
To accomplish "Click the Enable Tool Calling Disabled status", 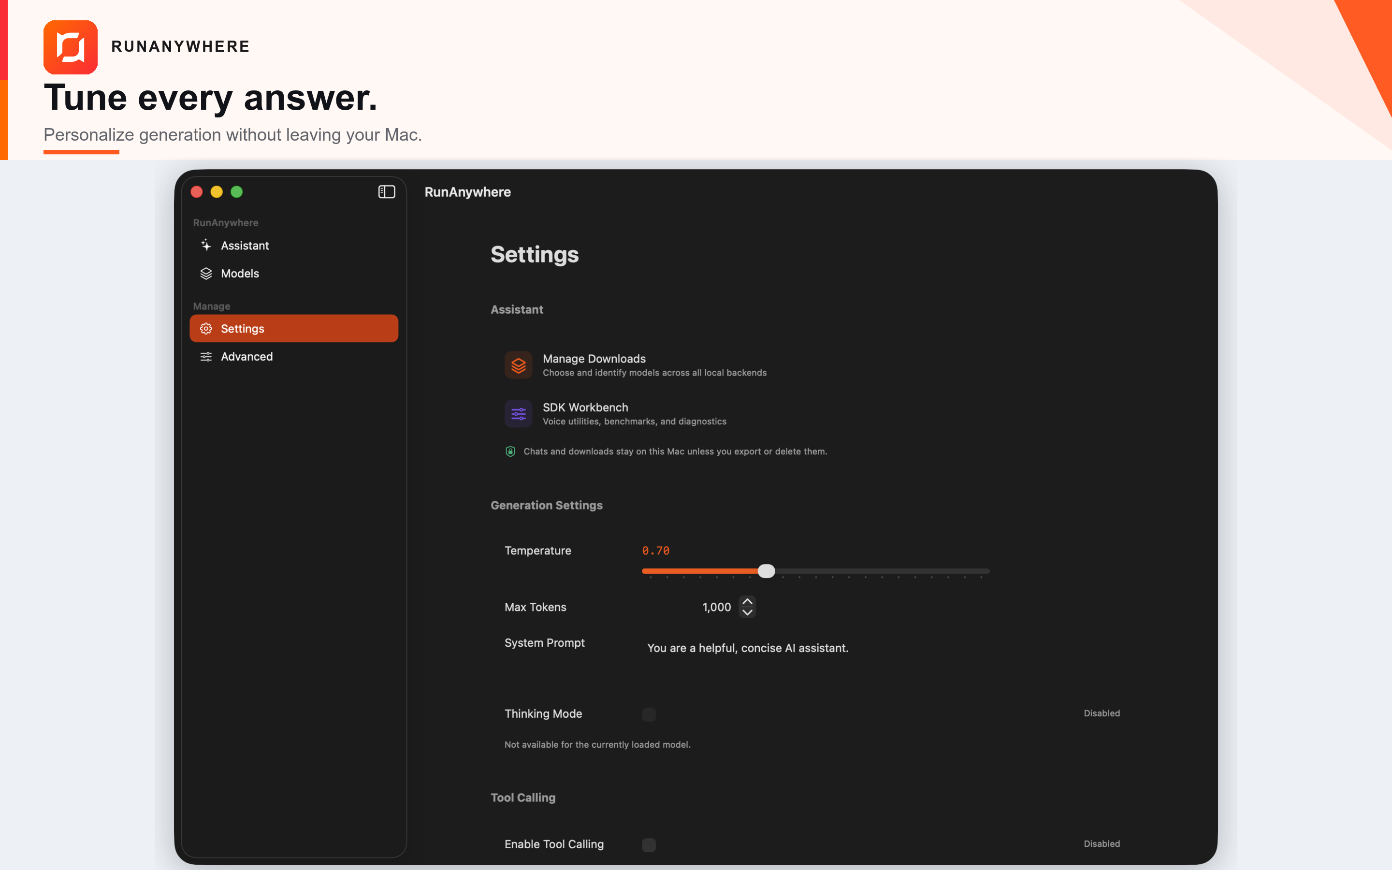I will (1102, 844).
